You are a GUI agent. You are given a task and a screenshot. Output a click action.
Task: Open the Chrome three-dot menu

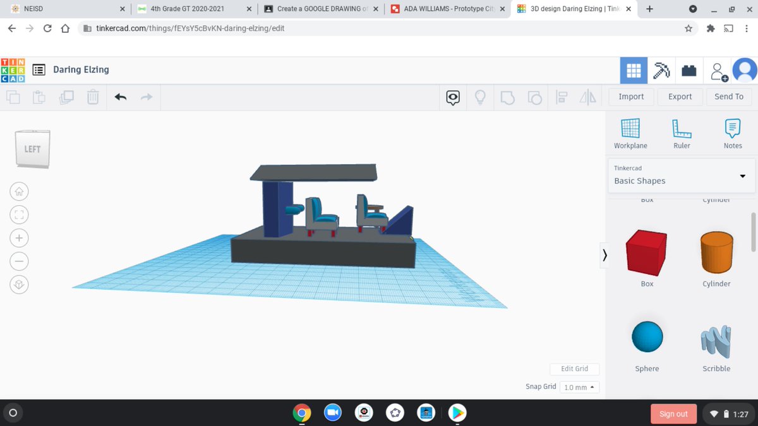click(x=747, y=28)
